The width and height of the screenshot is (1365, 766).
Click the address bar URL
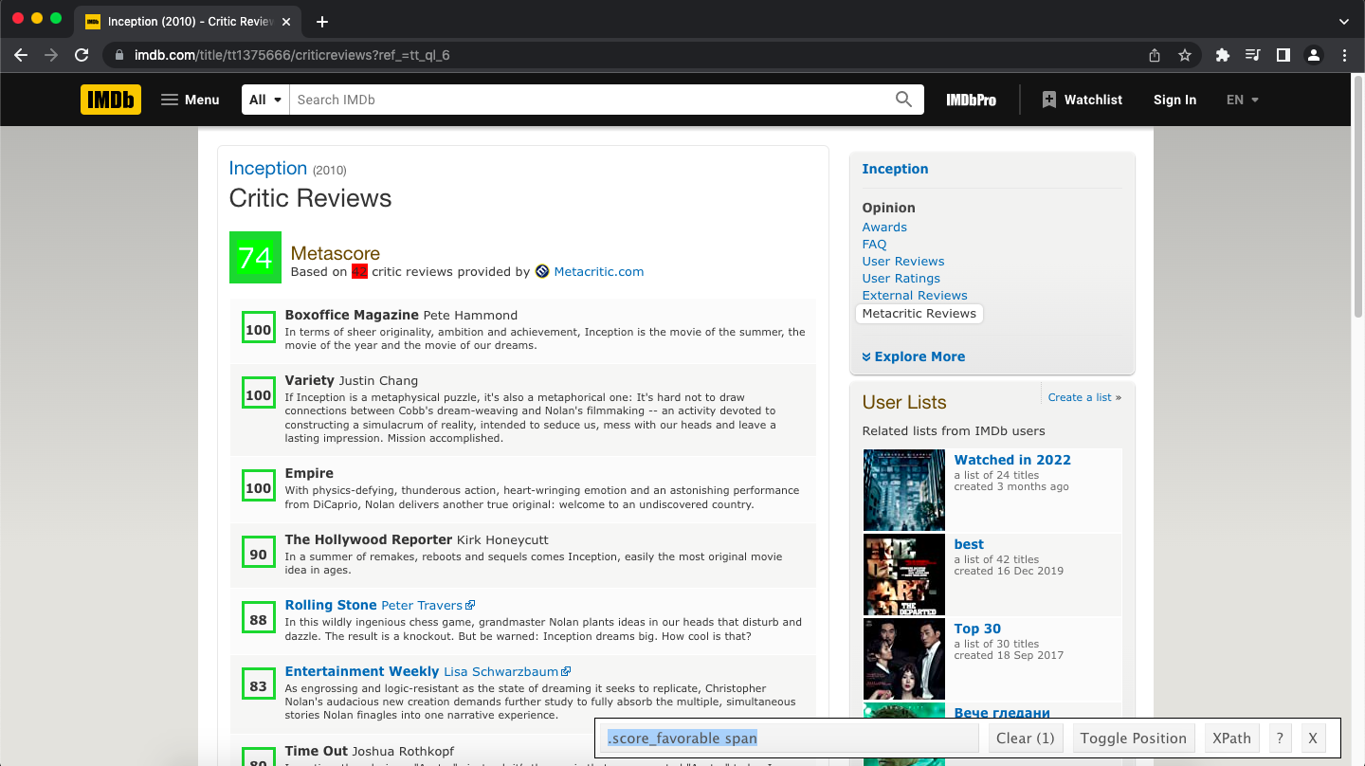point(292,55)
